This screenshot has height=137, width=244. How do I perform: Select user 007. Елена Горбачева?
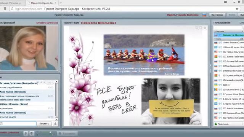coord(229,57)
